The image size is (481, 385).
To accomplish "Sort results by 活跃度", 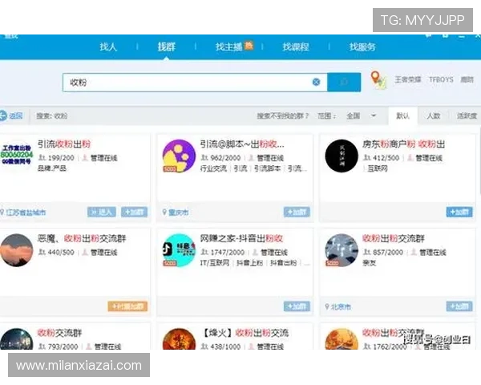I will click(467, 115).
